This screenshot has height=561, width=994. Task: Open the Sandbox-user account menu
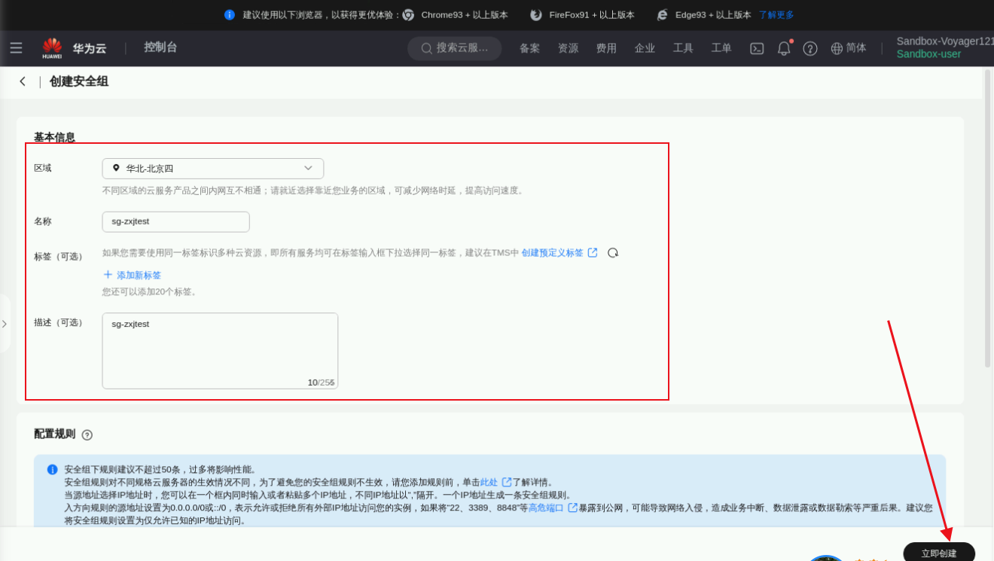[x=929, y=54]
